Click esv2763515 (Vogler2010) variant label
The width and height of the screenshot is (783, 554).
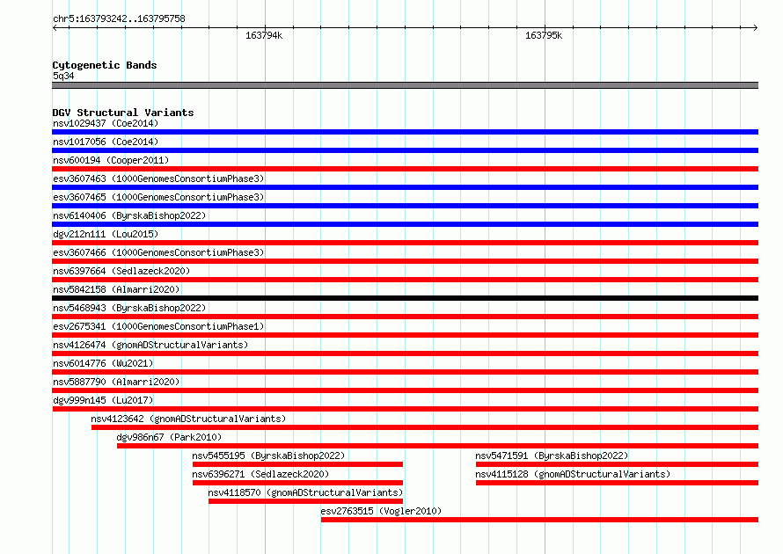point(381,511)
